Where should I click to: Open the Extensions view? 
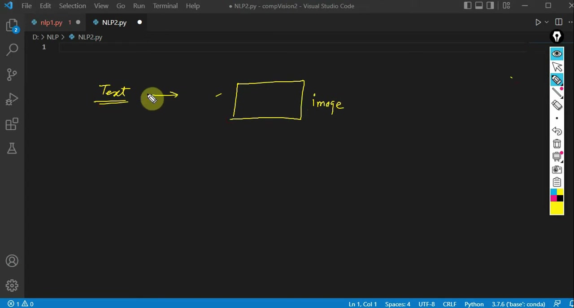point(12,124)
